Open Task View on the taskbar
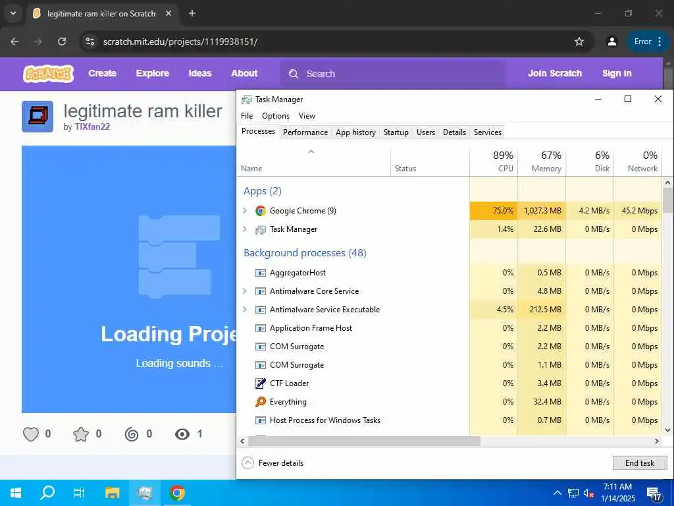 coord(79,493)
